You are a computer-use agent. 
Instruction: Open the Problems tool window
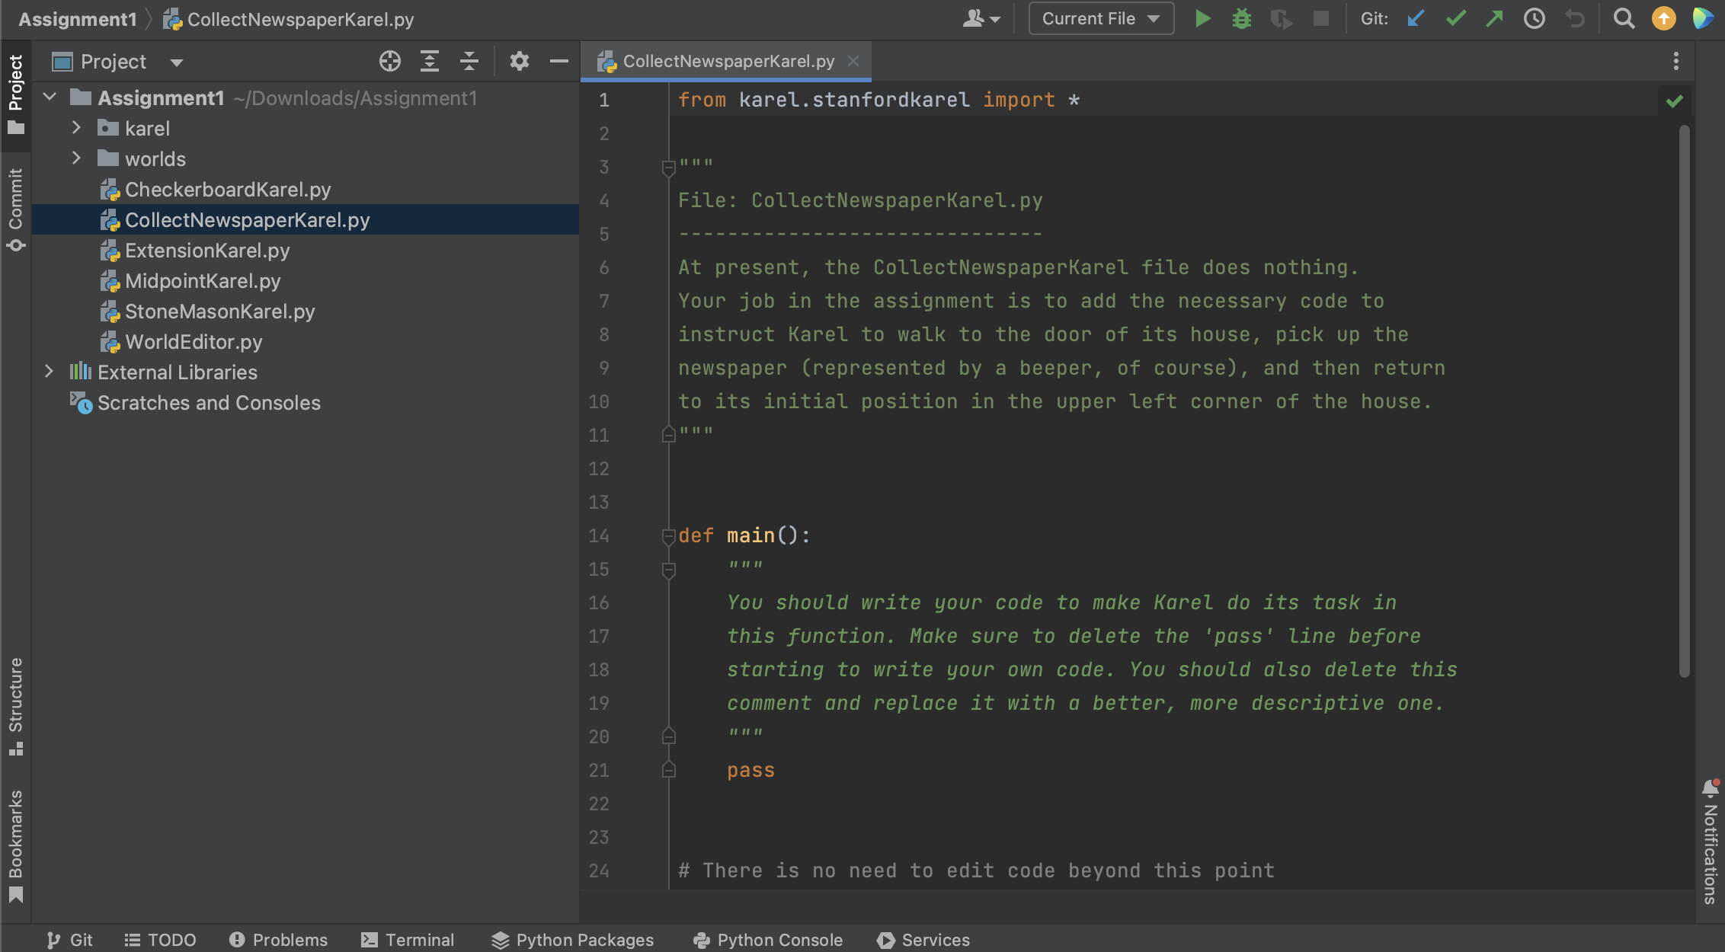(x=278, y=940)
